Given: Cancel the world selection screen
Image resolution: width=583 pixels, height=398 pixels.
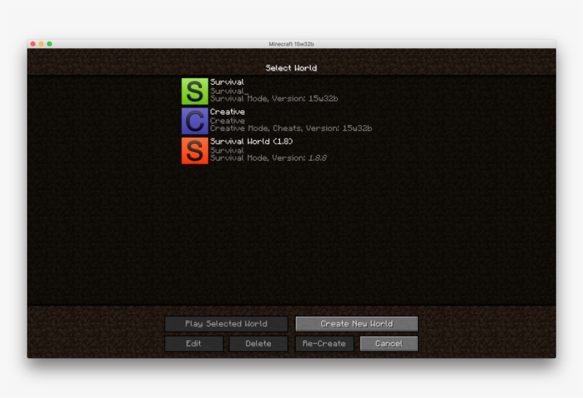Looking at the screenshot, I should pos(389,344).
